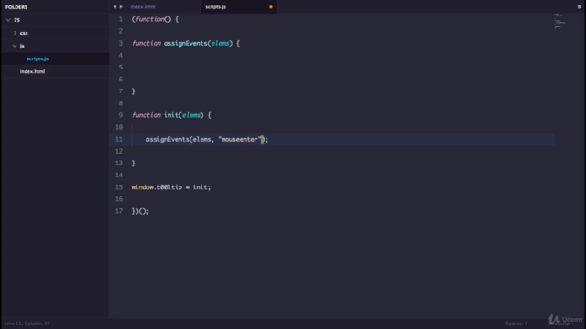The image size is (586, 329).
Task: Click line number 3 in gutter
Action: [x=120, y=43]
